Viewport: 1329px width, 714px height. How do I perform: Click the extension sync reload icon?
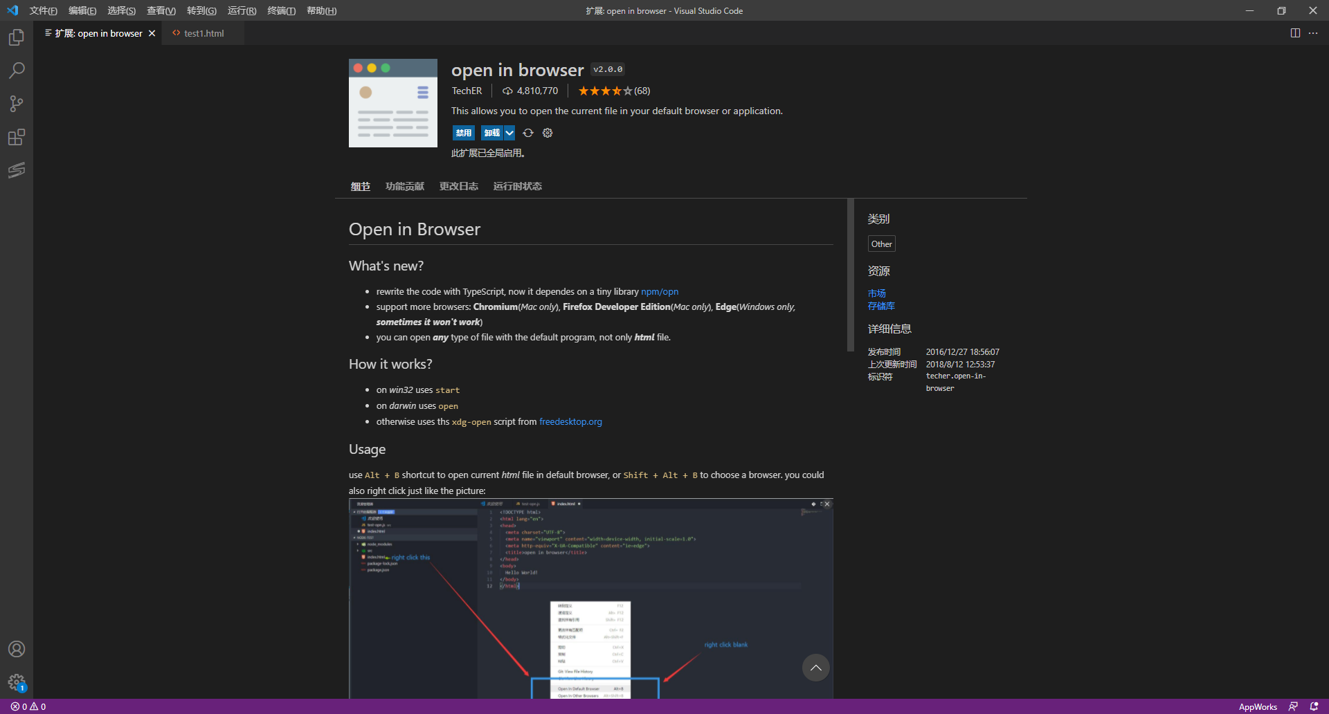point(528,133)
